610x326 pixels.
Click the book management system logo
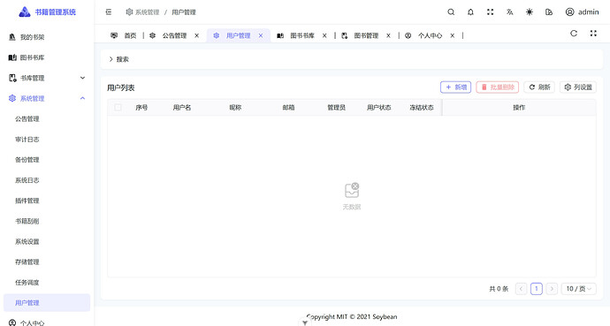(x=47, y=12)
